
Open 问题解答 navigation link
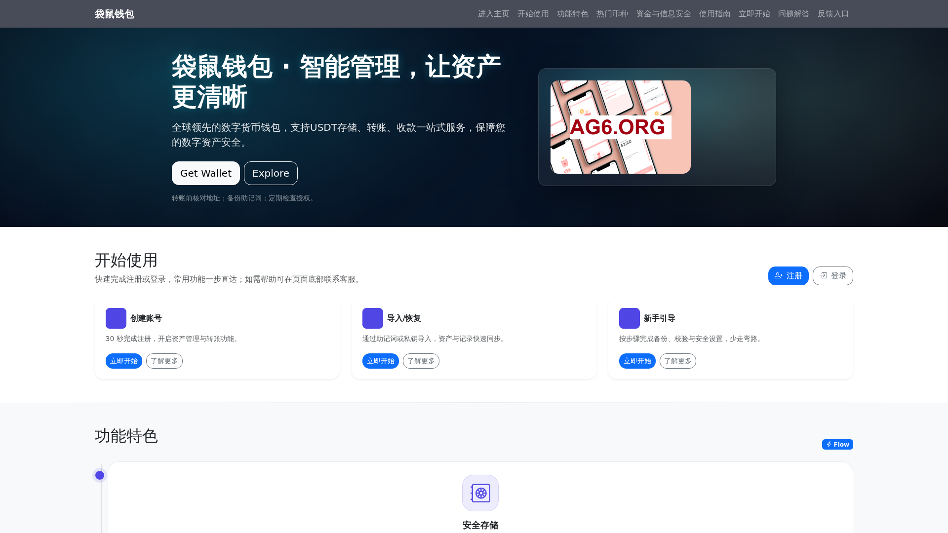tap(793, 14)
